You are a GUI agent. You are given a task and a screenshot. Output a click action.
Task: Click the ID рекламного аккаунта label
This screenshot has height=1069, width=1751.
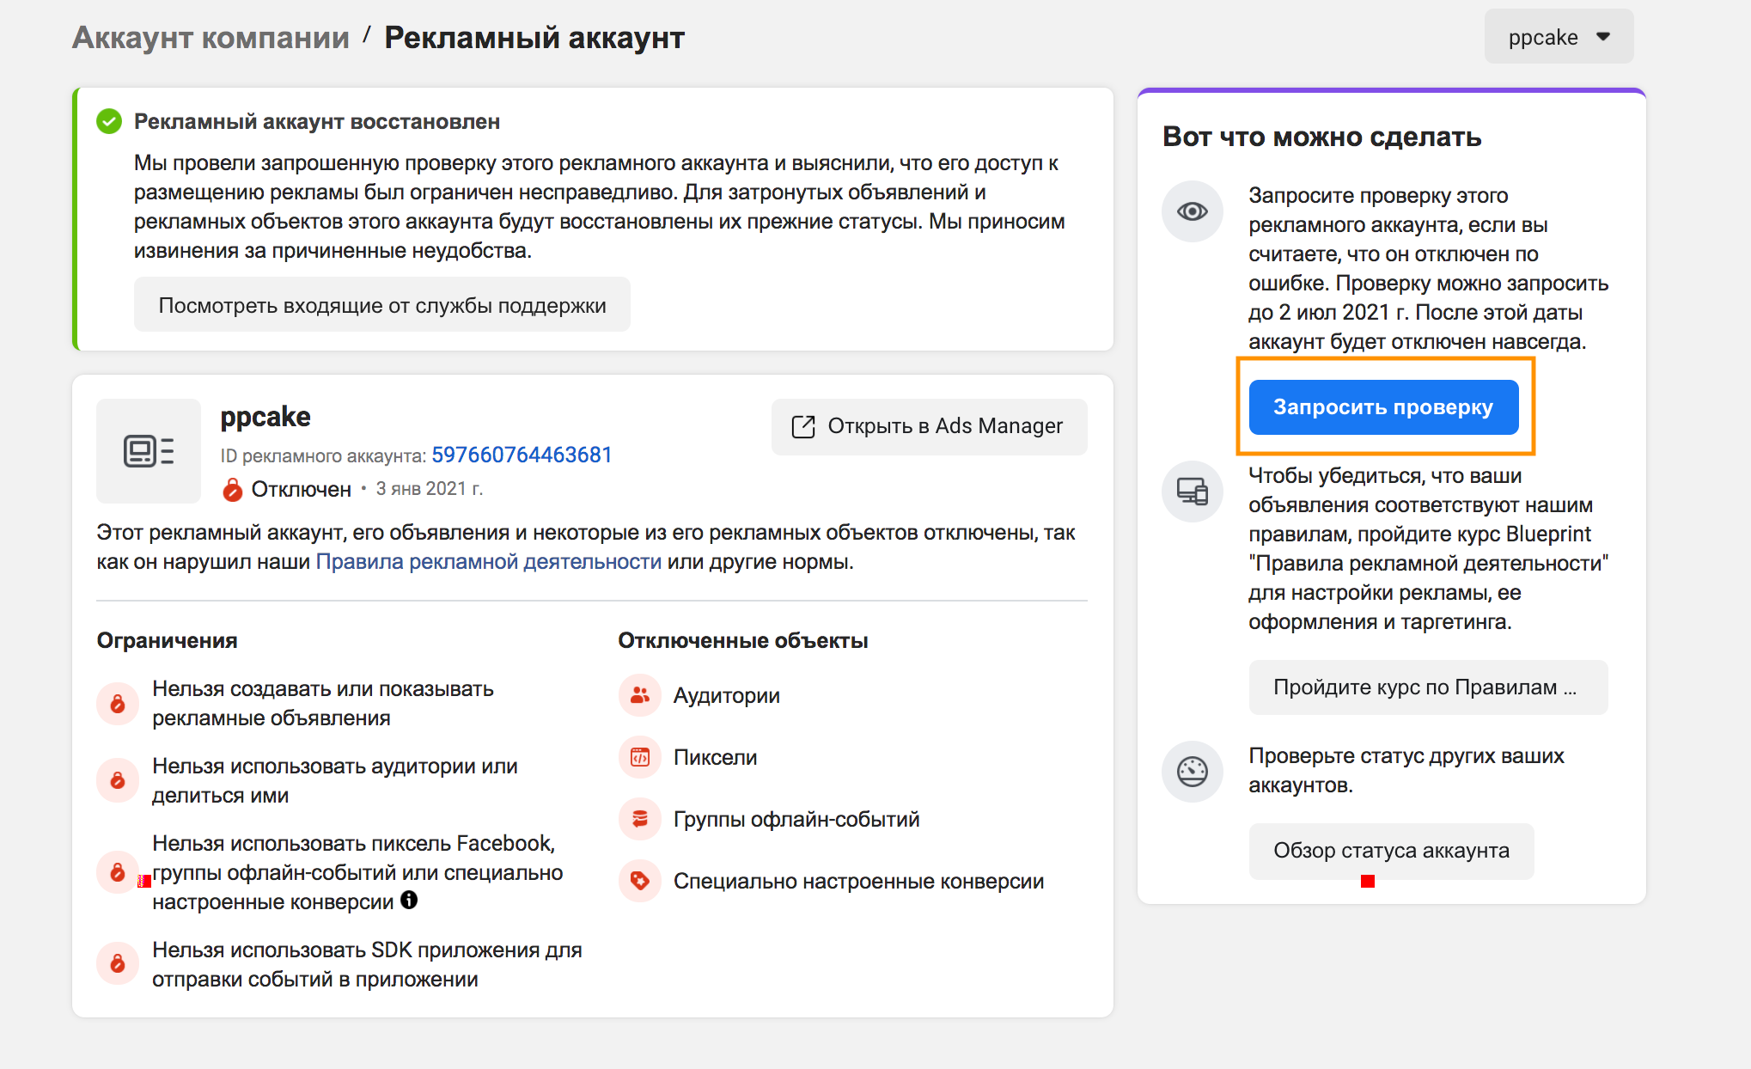pyautogui.click(x=323, y=455)
